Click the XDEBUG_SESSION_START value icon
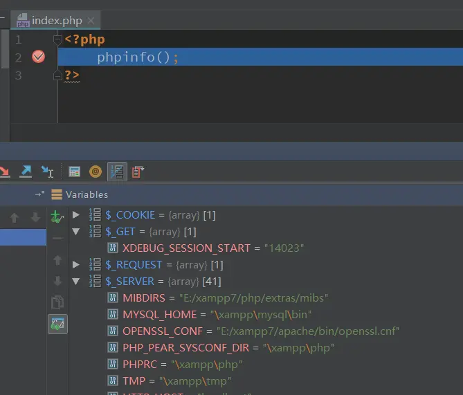The height and width of the screenshot is (395, 463). click(113, 248)
